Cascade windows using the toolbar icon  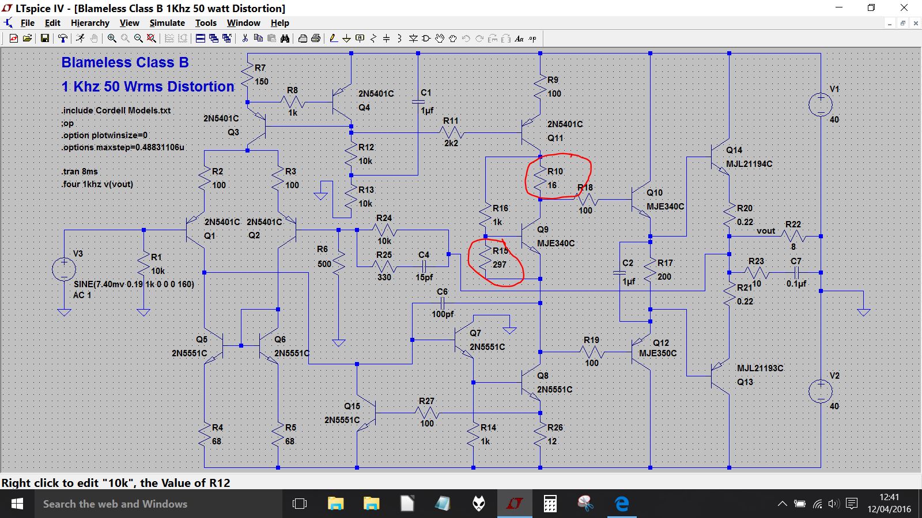[x=214, y=39]
